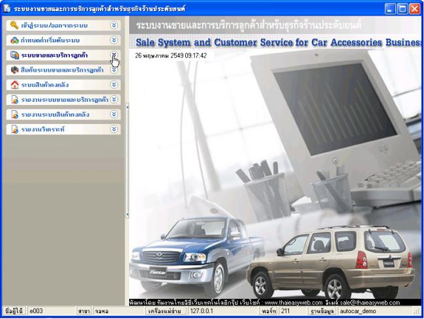This screenshot has height=319, width=424.
Task: Expand the รายงานวิเคราะห์ section chevron
Action: 114,129
